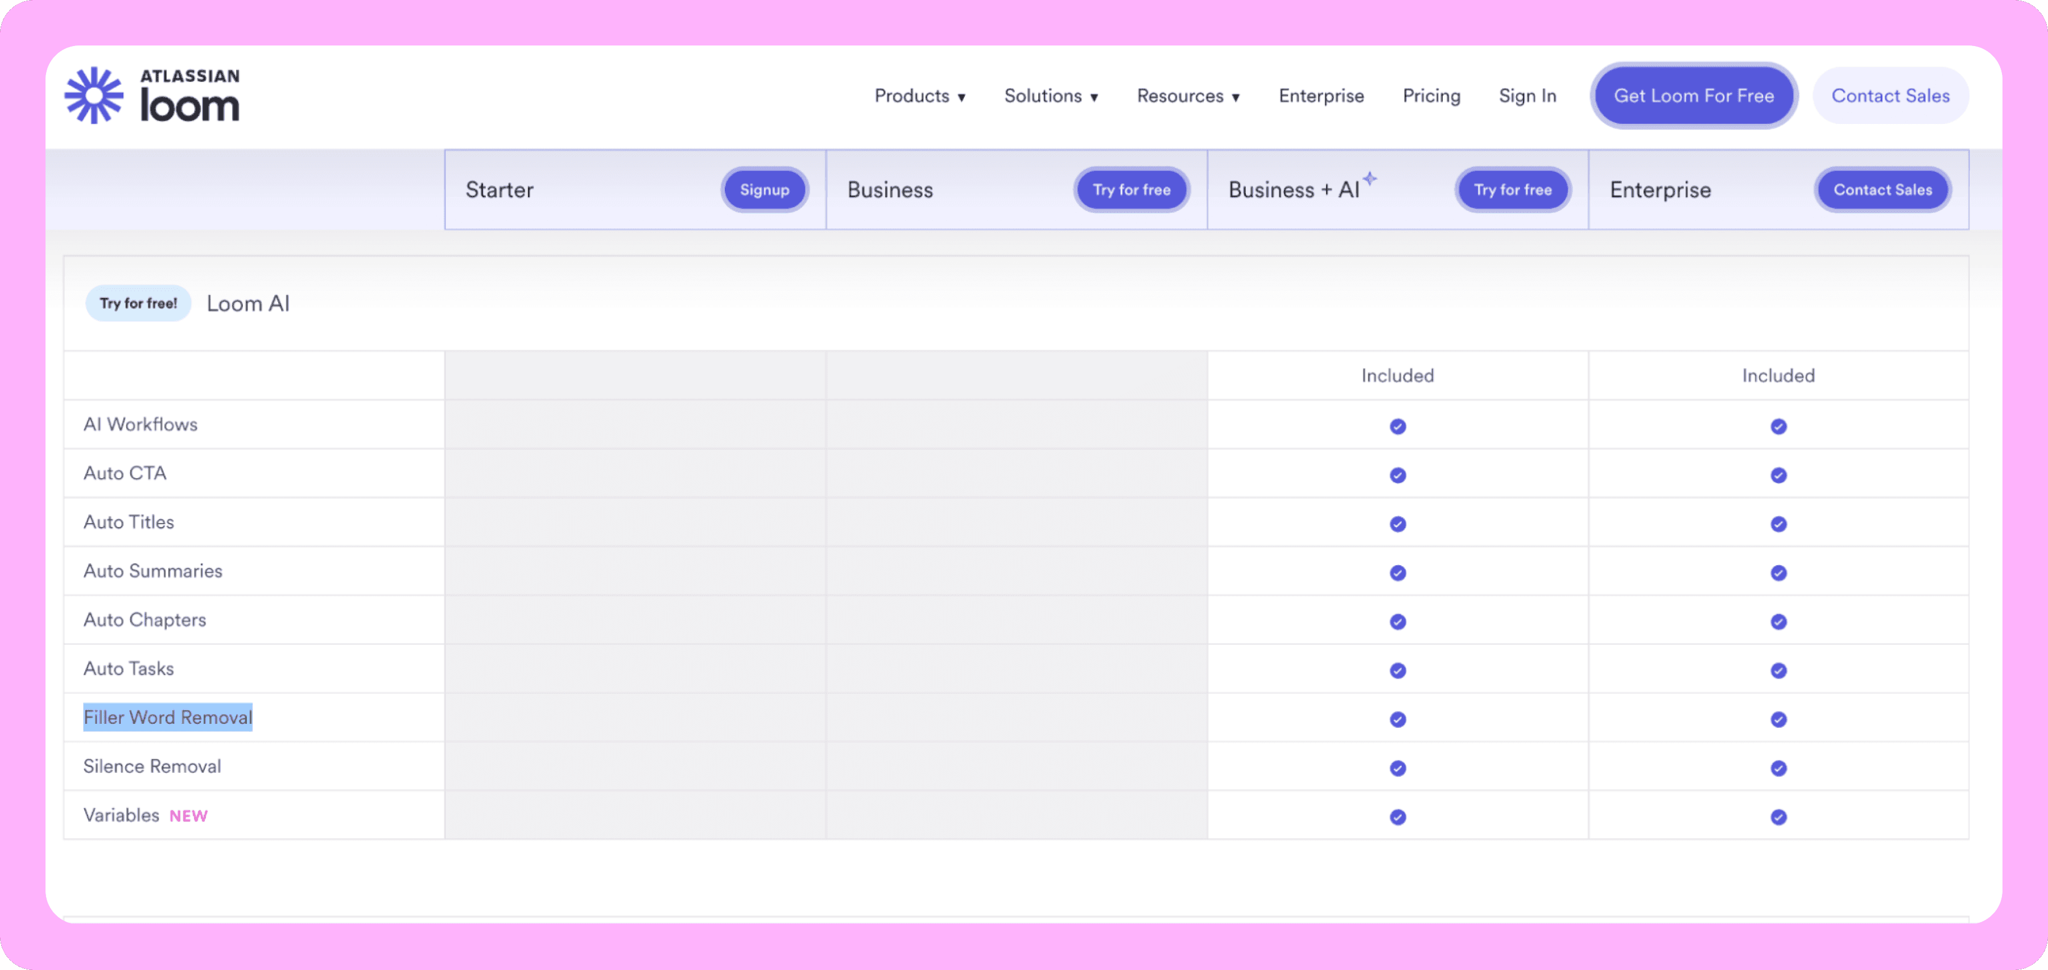Click Filler Word Removal checkmark under Business + AI
The height and width of the screenshot is (970, 2048).
click(1397, 720)
